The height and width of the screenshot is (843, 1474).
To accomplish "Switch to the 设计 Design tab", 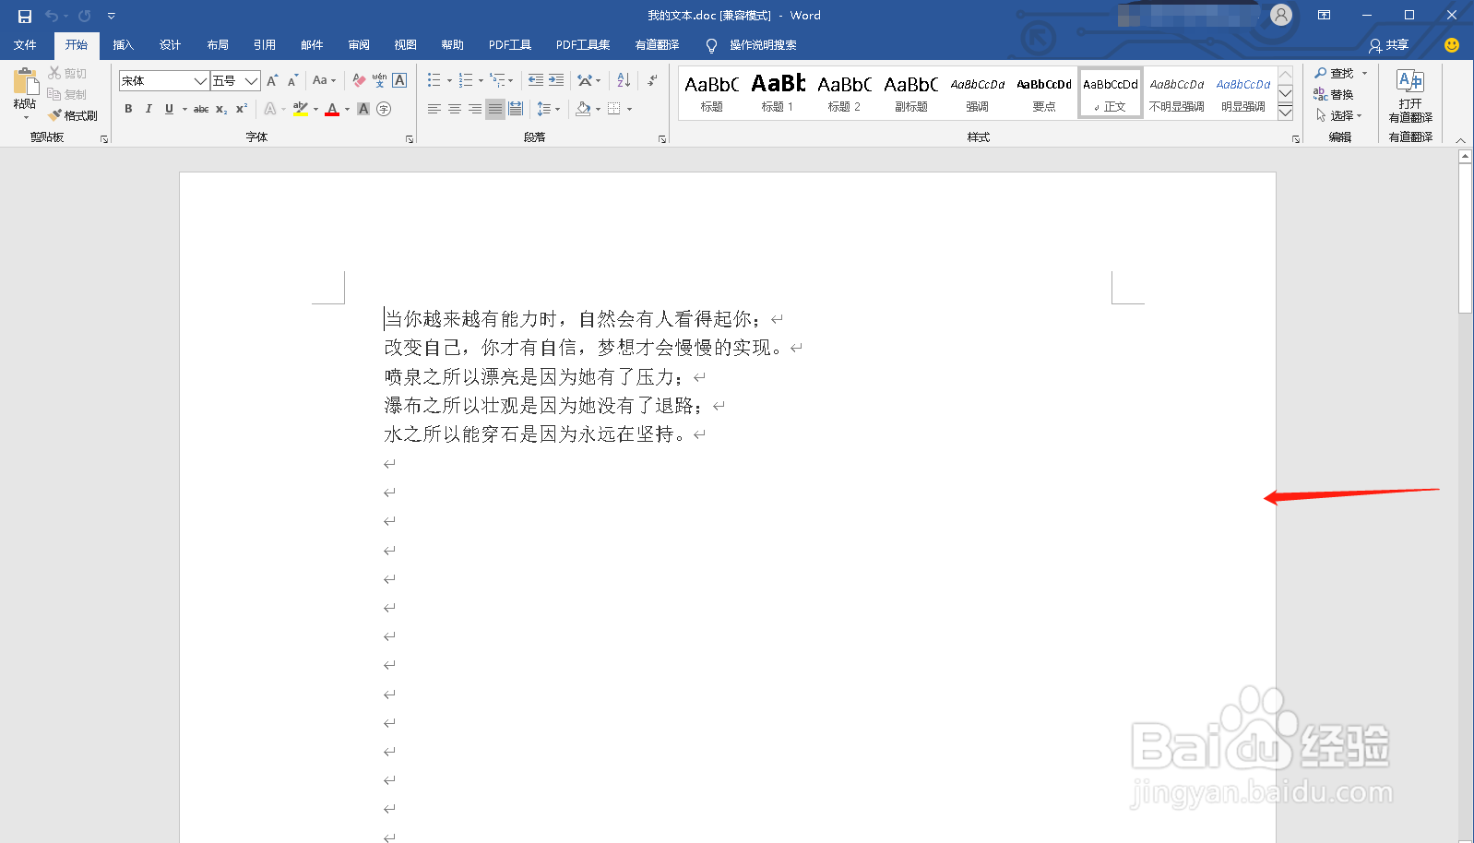I will [x=170, y=45].
